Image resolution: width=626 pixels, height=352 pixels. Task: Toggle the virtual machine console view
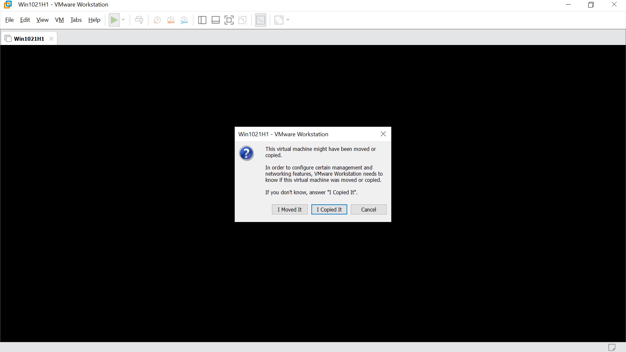click(x=261, y=20)
